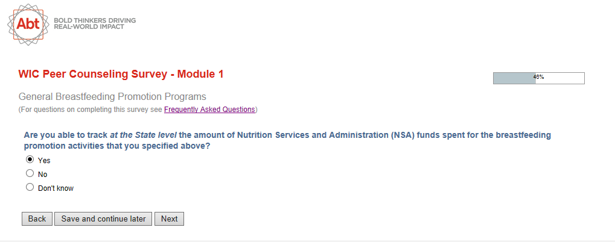This screenshot has width=615, height=242.
Task: Pick the Don't know radio button
Action: [30, 187]
